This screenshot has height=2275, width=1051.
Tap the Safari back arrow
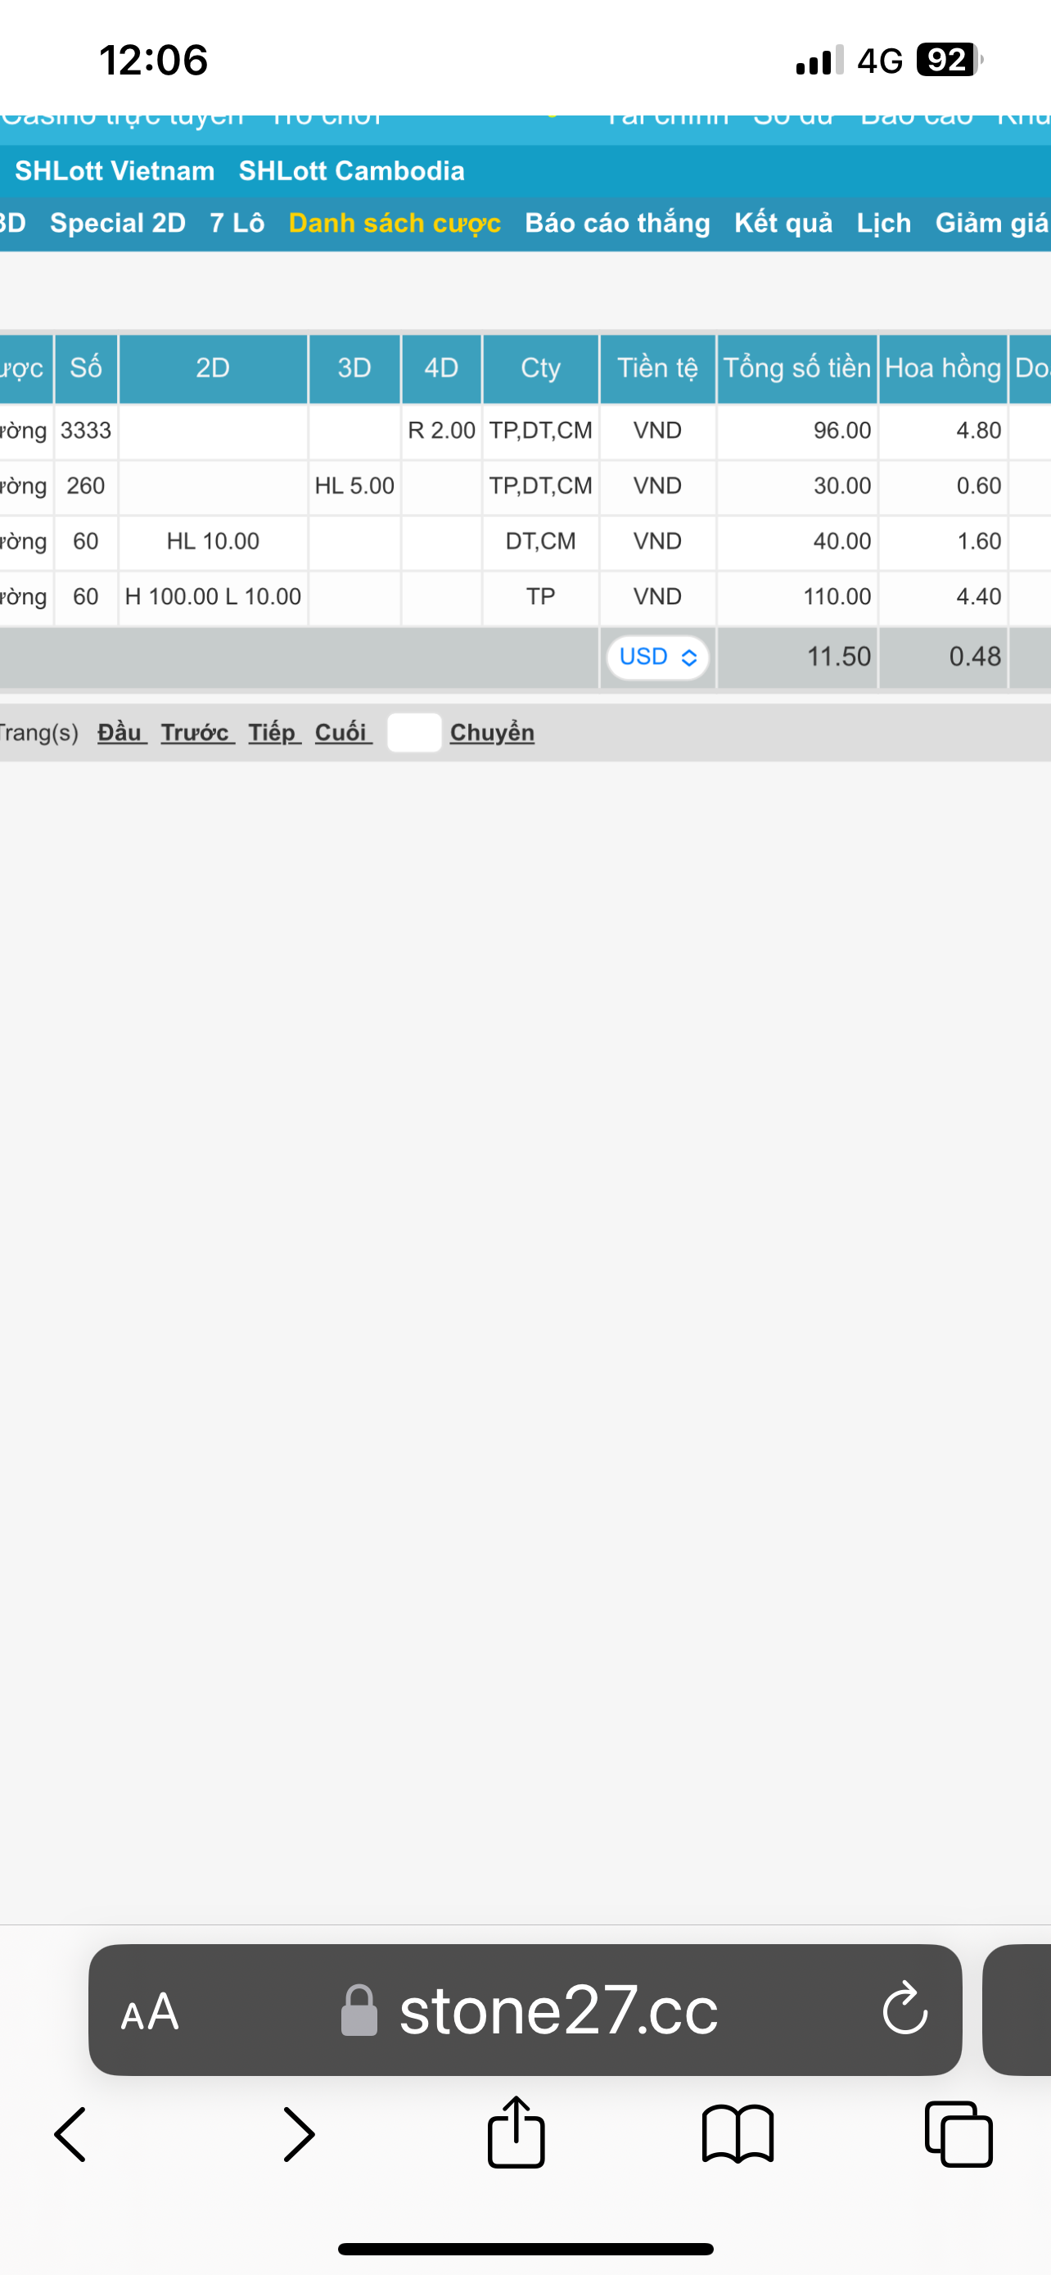[70, 2133]
